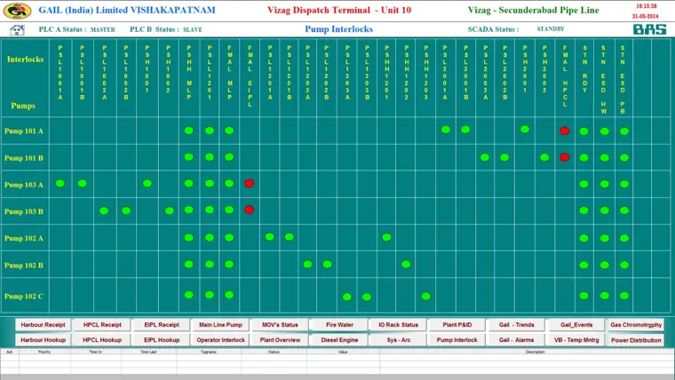Click Pump 102 C STN RDY green indicator

point(584,296)
